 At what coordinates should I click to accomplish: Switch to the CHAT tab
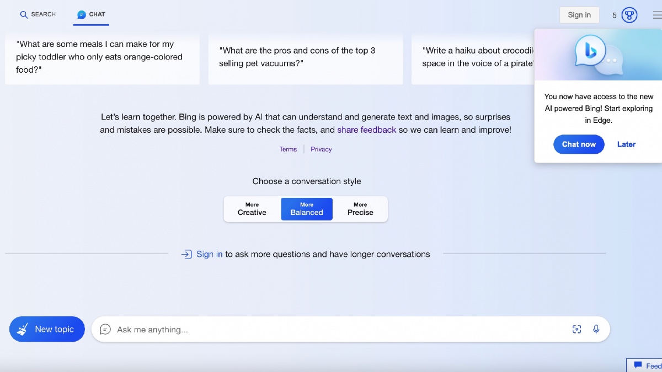(x=90, y=15)
